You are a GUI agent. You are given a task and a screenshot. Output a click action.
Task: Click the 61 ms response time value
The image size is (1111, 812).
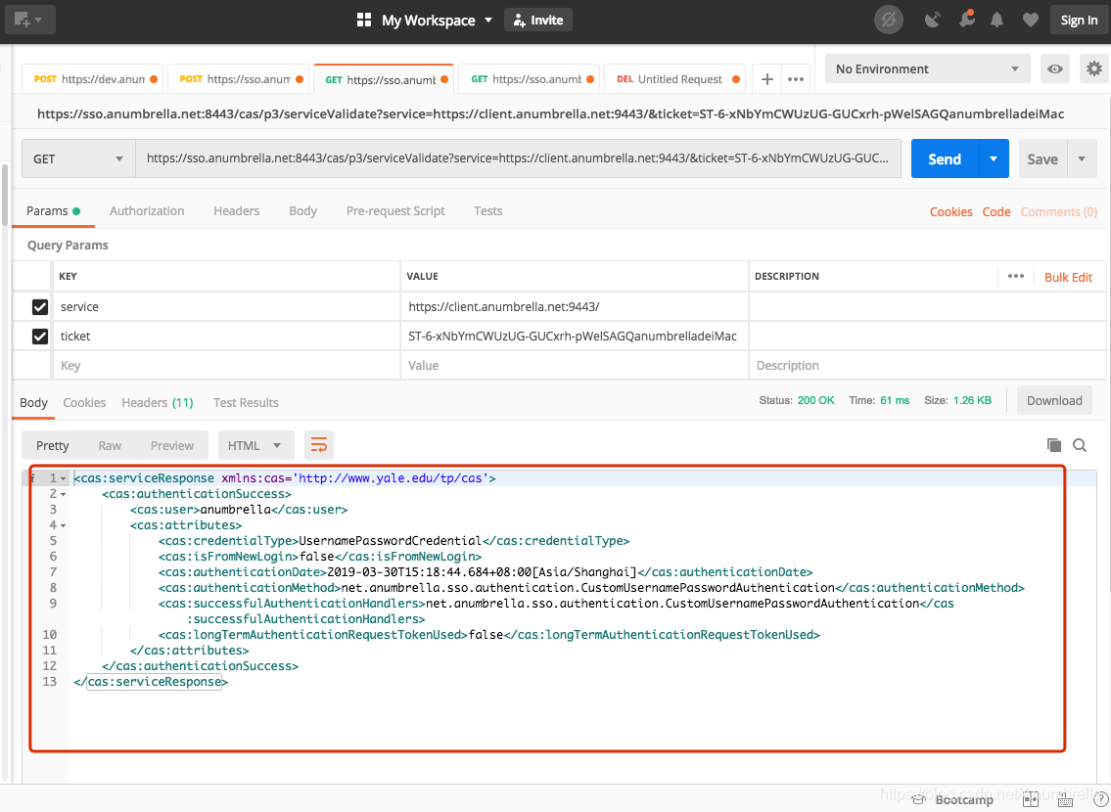click(895, 400)
